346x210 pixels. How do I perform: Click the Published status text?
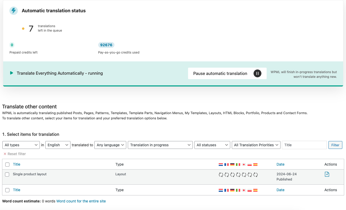(284, 179)
